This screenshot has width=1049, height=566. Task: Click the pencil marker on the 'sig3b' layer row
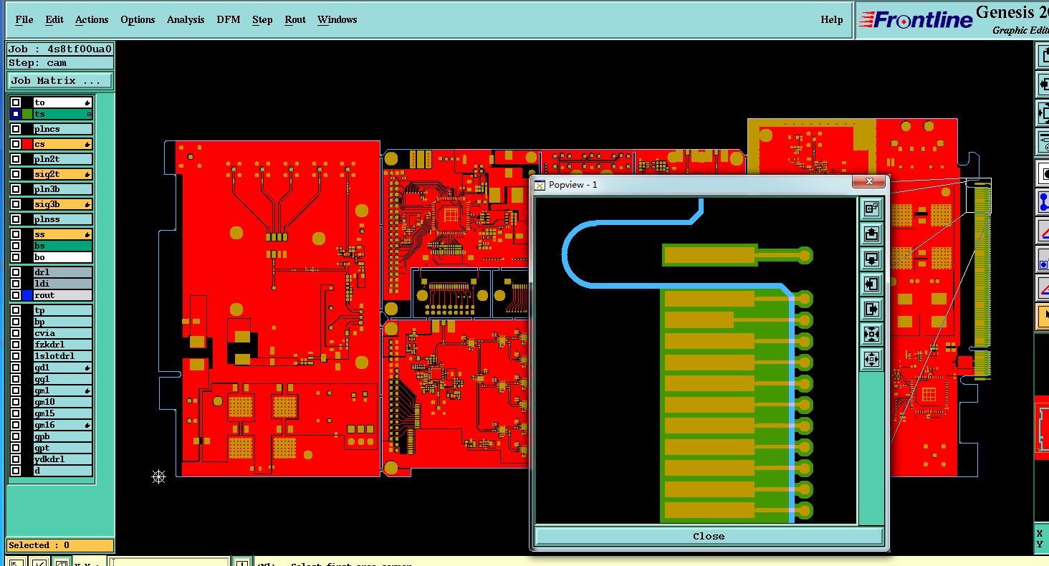tap(87, 204)
